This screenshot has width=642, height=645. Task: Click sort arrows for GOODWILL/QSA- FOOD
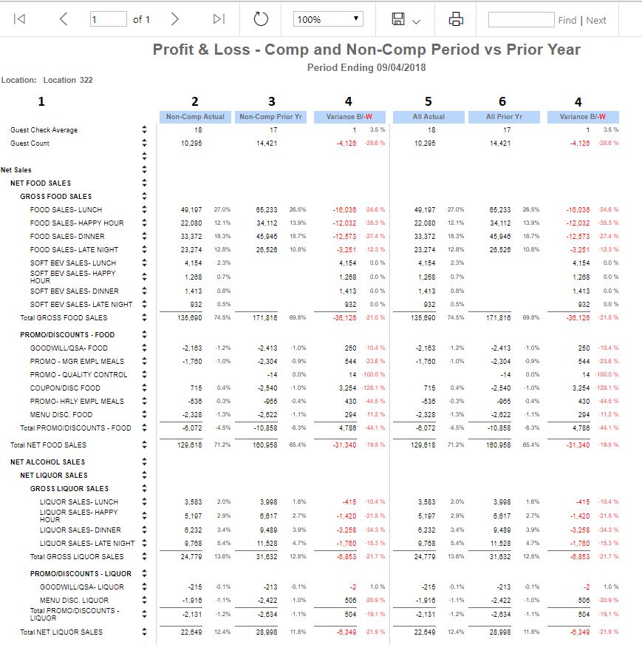pyautogui.click(x=144, y=348)
